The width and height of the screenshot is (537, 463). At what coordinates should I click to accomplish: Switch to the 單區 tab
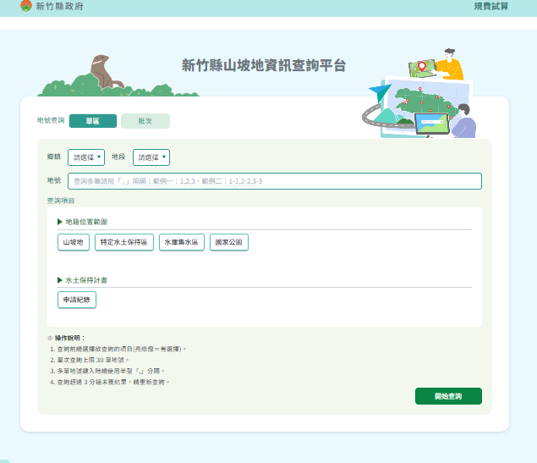(93, 121)
